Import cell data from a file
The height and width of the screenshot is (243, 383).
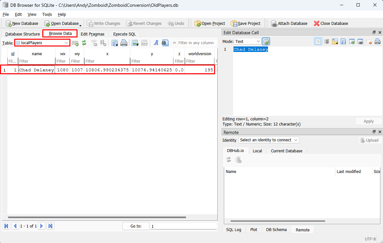[335, 41]
